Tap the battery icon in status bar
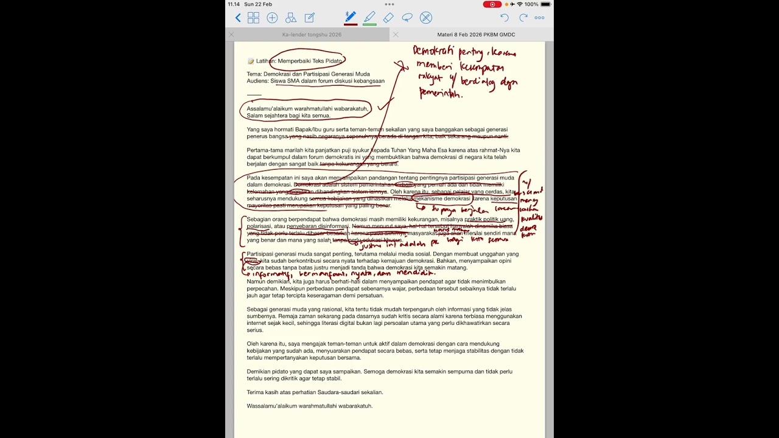The image size is (779, 438). 546,4
